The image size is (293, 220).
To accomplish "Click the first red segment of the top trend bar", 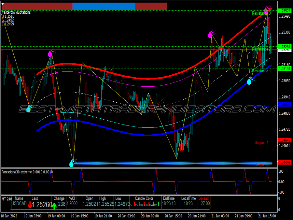I will 37,7.
